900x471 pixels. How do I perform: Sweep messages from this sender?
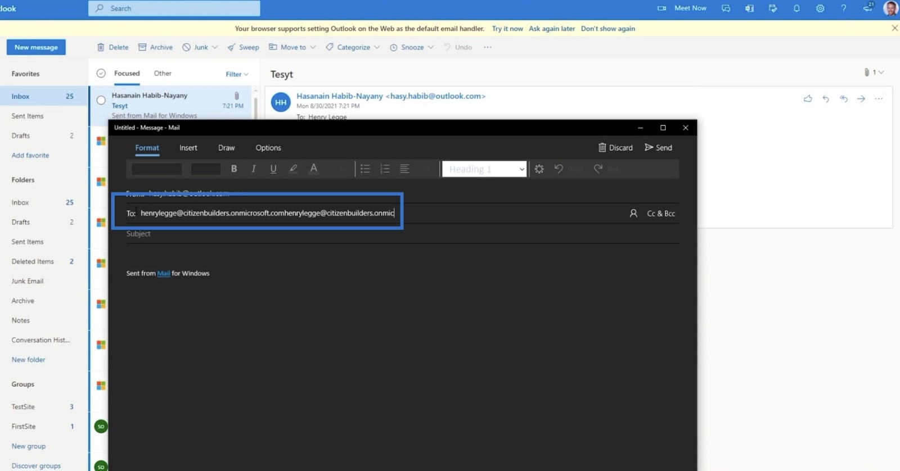[x=243, y=47]
